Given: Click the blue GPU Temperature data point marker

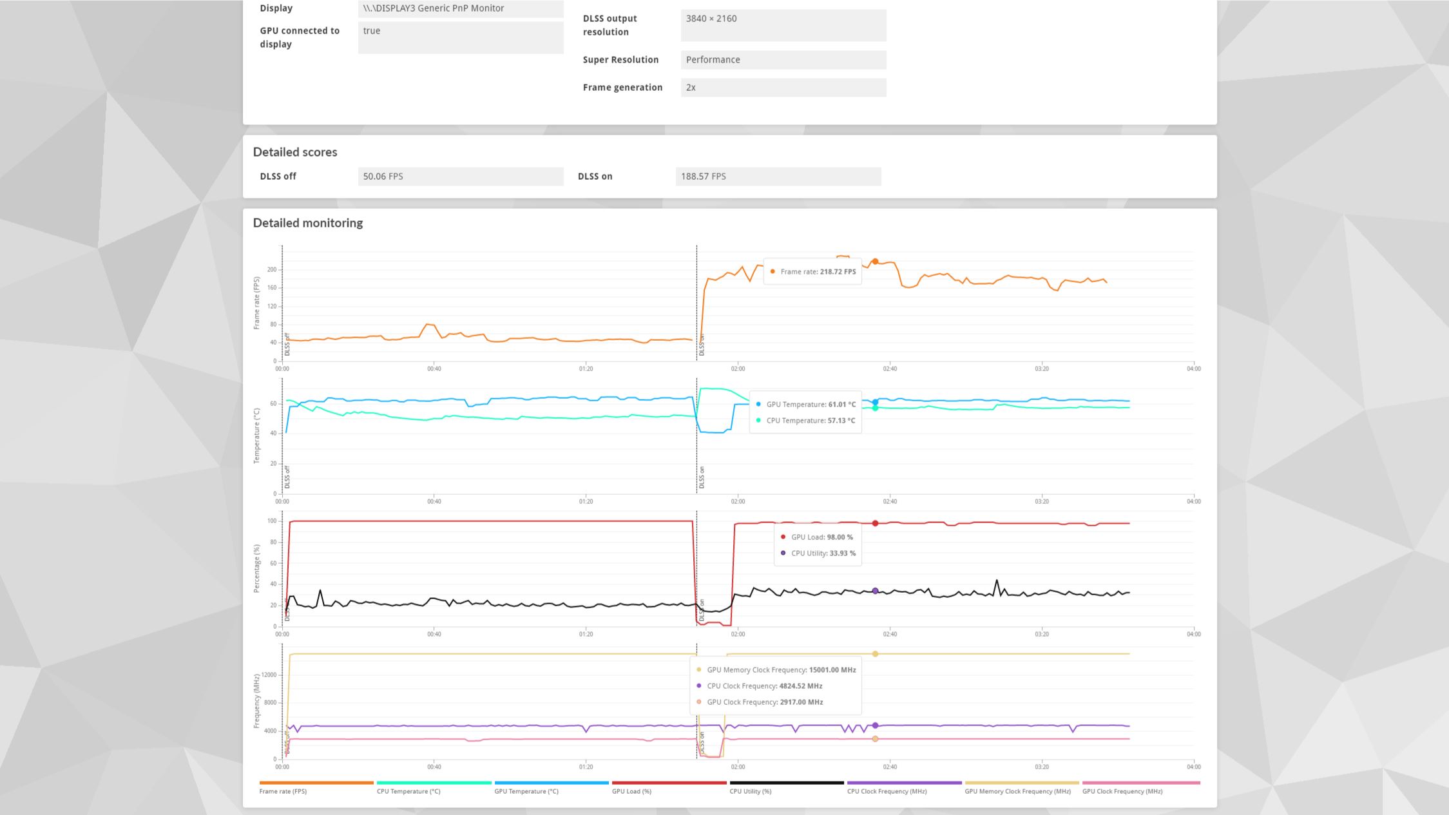Looking at the screenshot, I should (x=875, y=402).
